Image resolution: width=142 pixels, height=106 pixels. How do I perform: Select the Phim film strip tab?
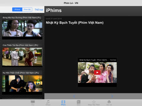[63, 103]
